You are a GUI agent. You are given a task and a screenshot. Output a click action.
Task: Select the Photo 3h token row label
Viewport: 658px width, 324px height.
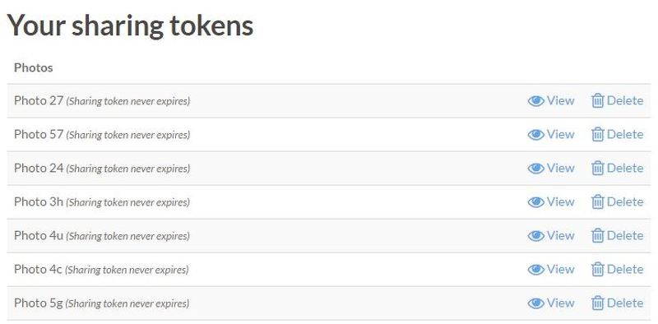(x=39, y=201)
